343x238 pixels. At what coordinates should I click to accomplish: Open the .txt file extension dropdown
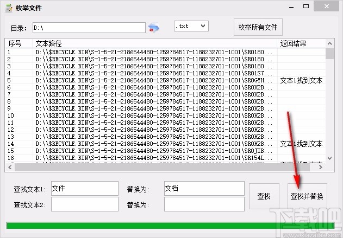(x=191, y=26)
